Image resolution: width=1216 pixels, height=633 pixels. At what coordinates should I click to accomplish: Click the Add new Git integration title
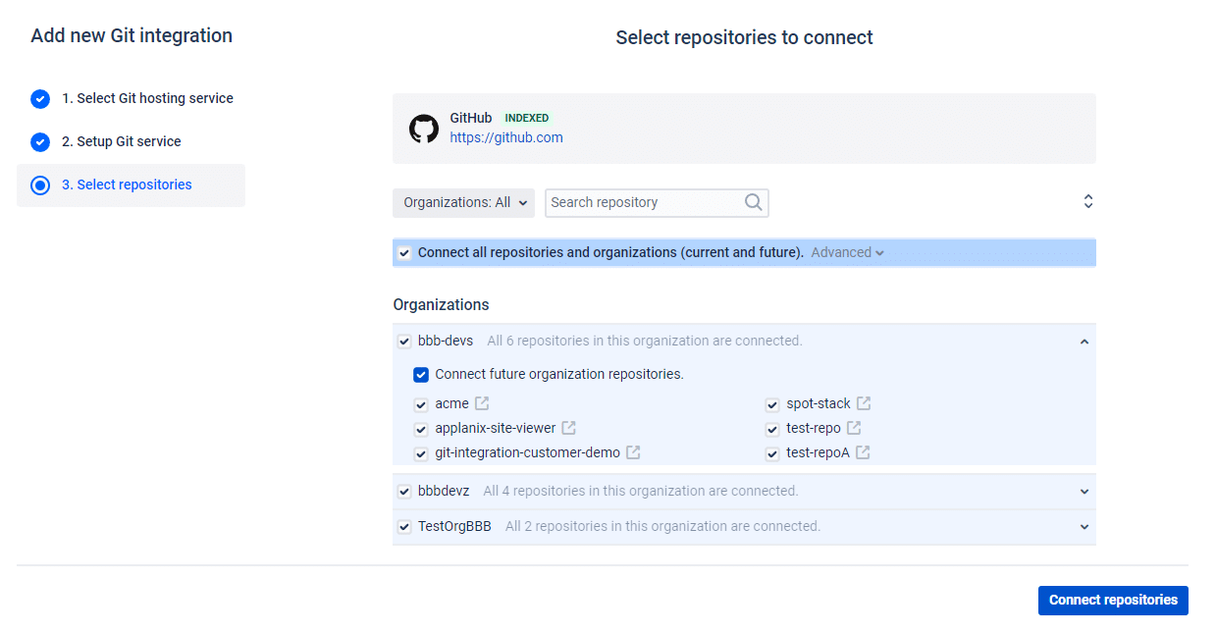point(132,35)
